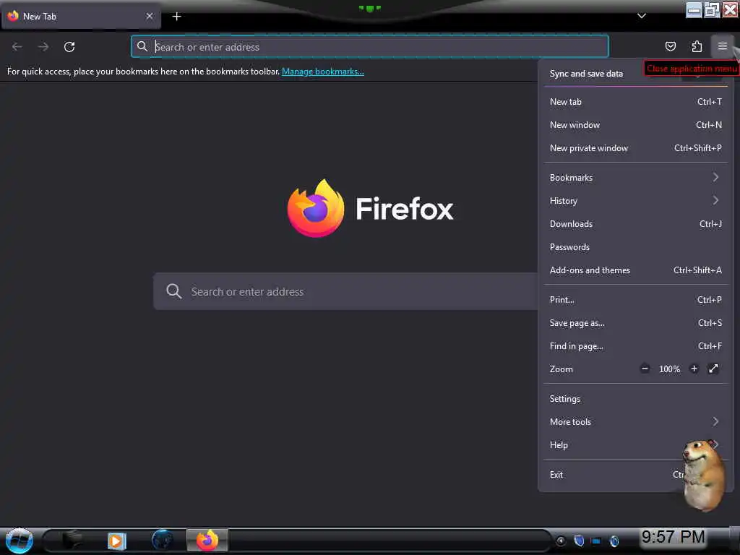Close the application menu via hamburger icon
Image resolution: width=740 pixels, height=555 pixels.
pyautogui.click(x=722, y=46)
